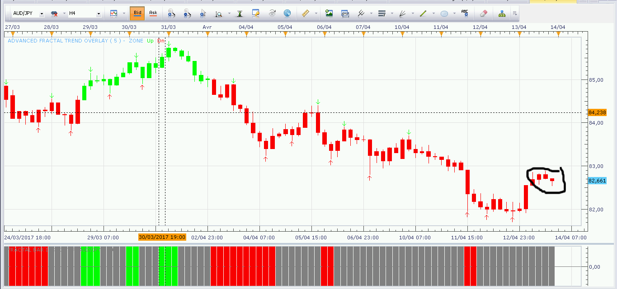Click the 04/04 07:00 bottom time label
Image resolution: width=617 pixels, height=289 pixels.
click(x=259, y=237)
